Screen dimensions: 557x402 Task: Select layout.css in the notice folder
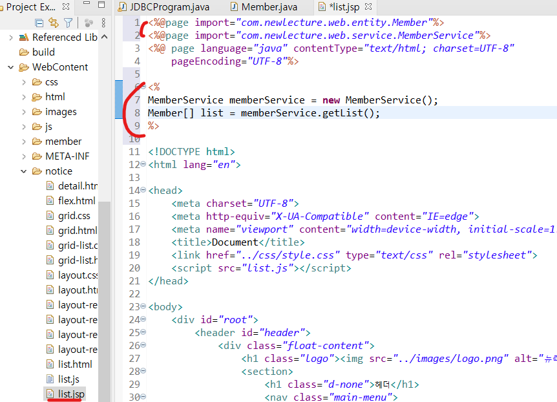[78, 275]
